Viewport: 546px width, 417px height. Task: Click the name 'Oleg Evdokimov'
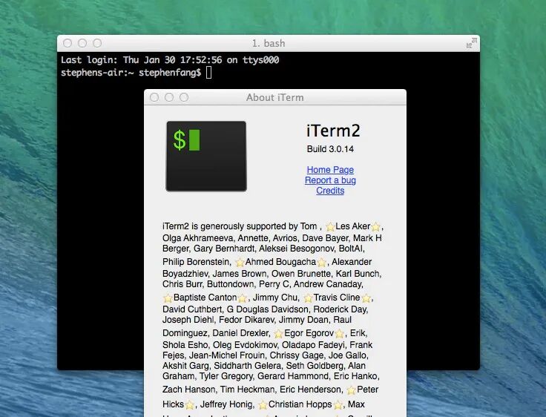point(245,345)
